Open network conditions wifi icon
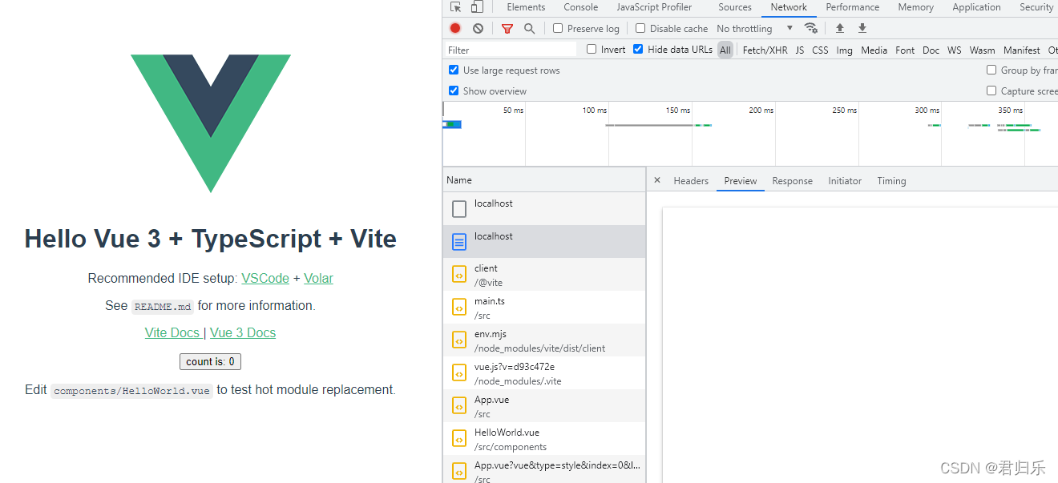Viewport: 1058px width, 483px height. [811, 28]
